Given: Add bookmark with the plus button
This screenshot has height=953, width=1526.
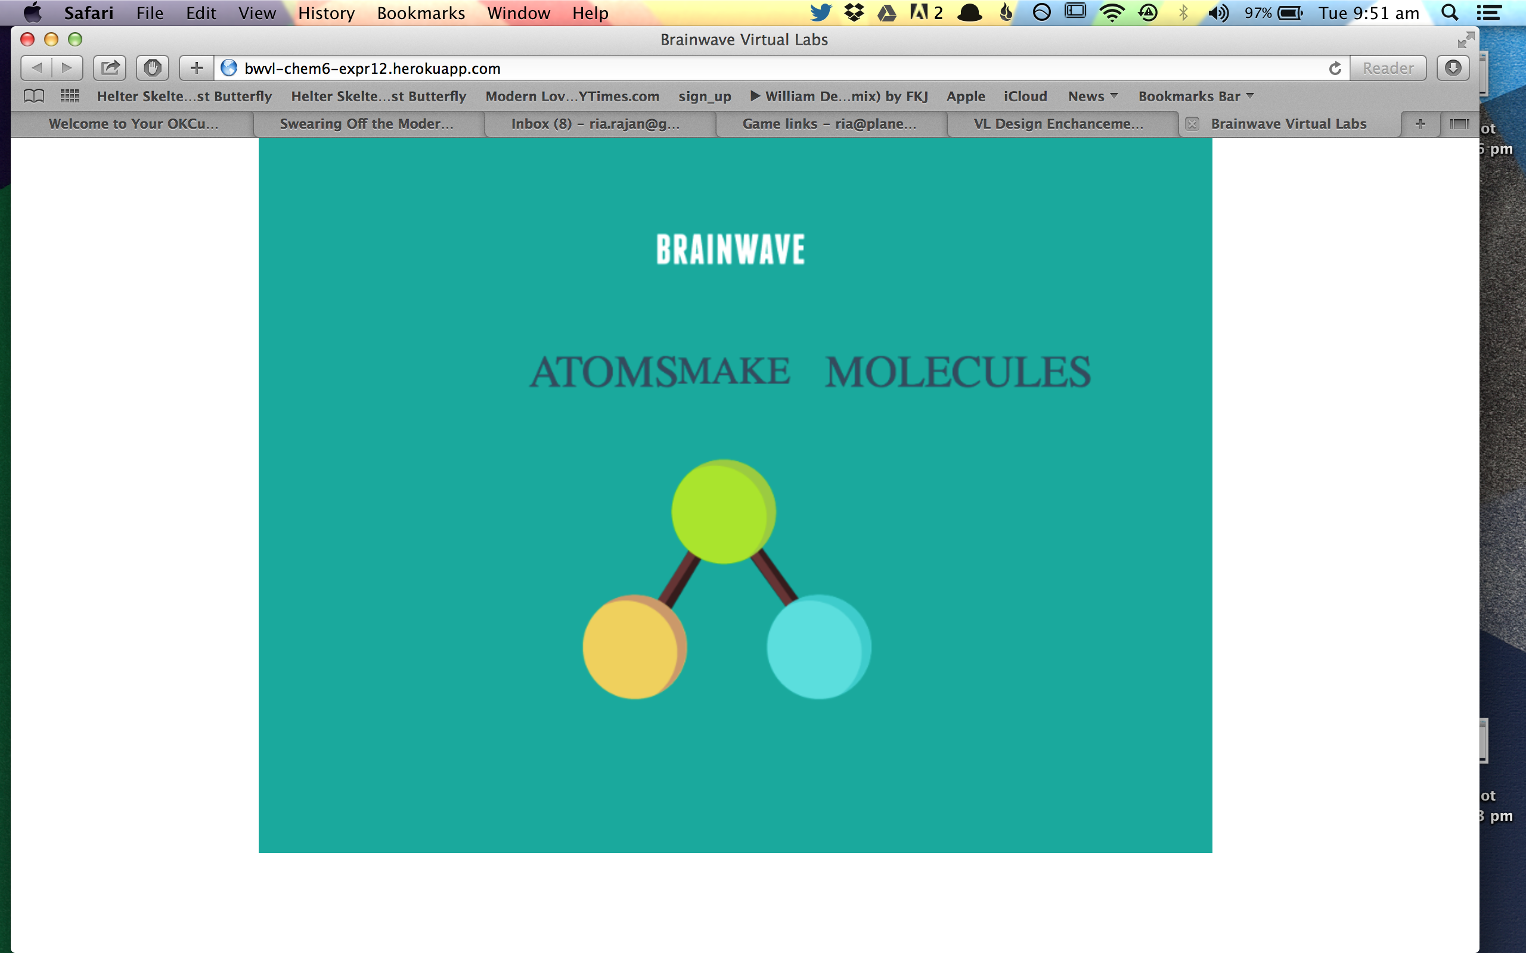Looking at the screenshot, I should (x=197, y=68).
